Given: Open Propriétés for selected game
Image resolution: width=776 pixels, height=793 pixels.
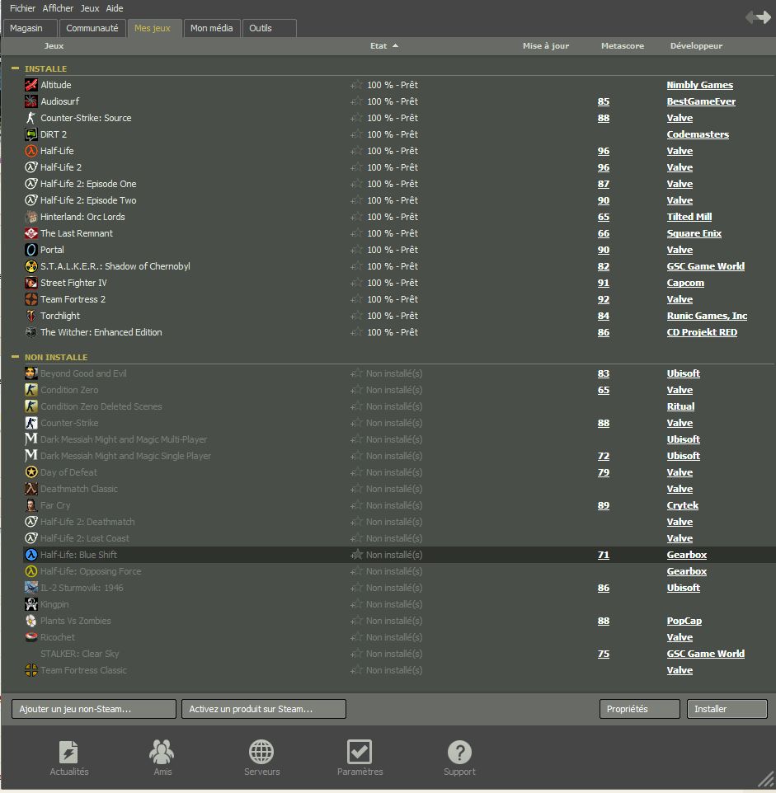Looking at the screenshot, I should 639,709.
